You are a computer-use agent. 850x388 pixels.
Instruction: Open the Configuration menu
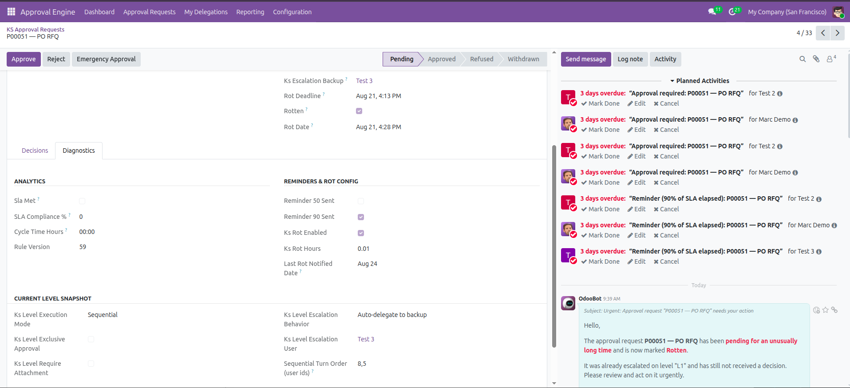click(292, 12)
